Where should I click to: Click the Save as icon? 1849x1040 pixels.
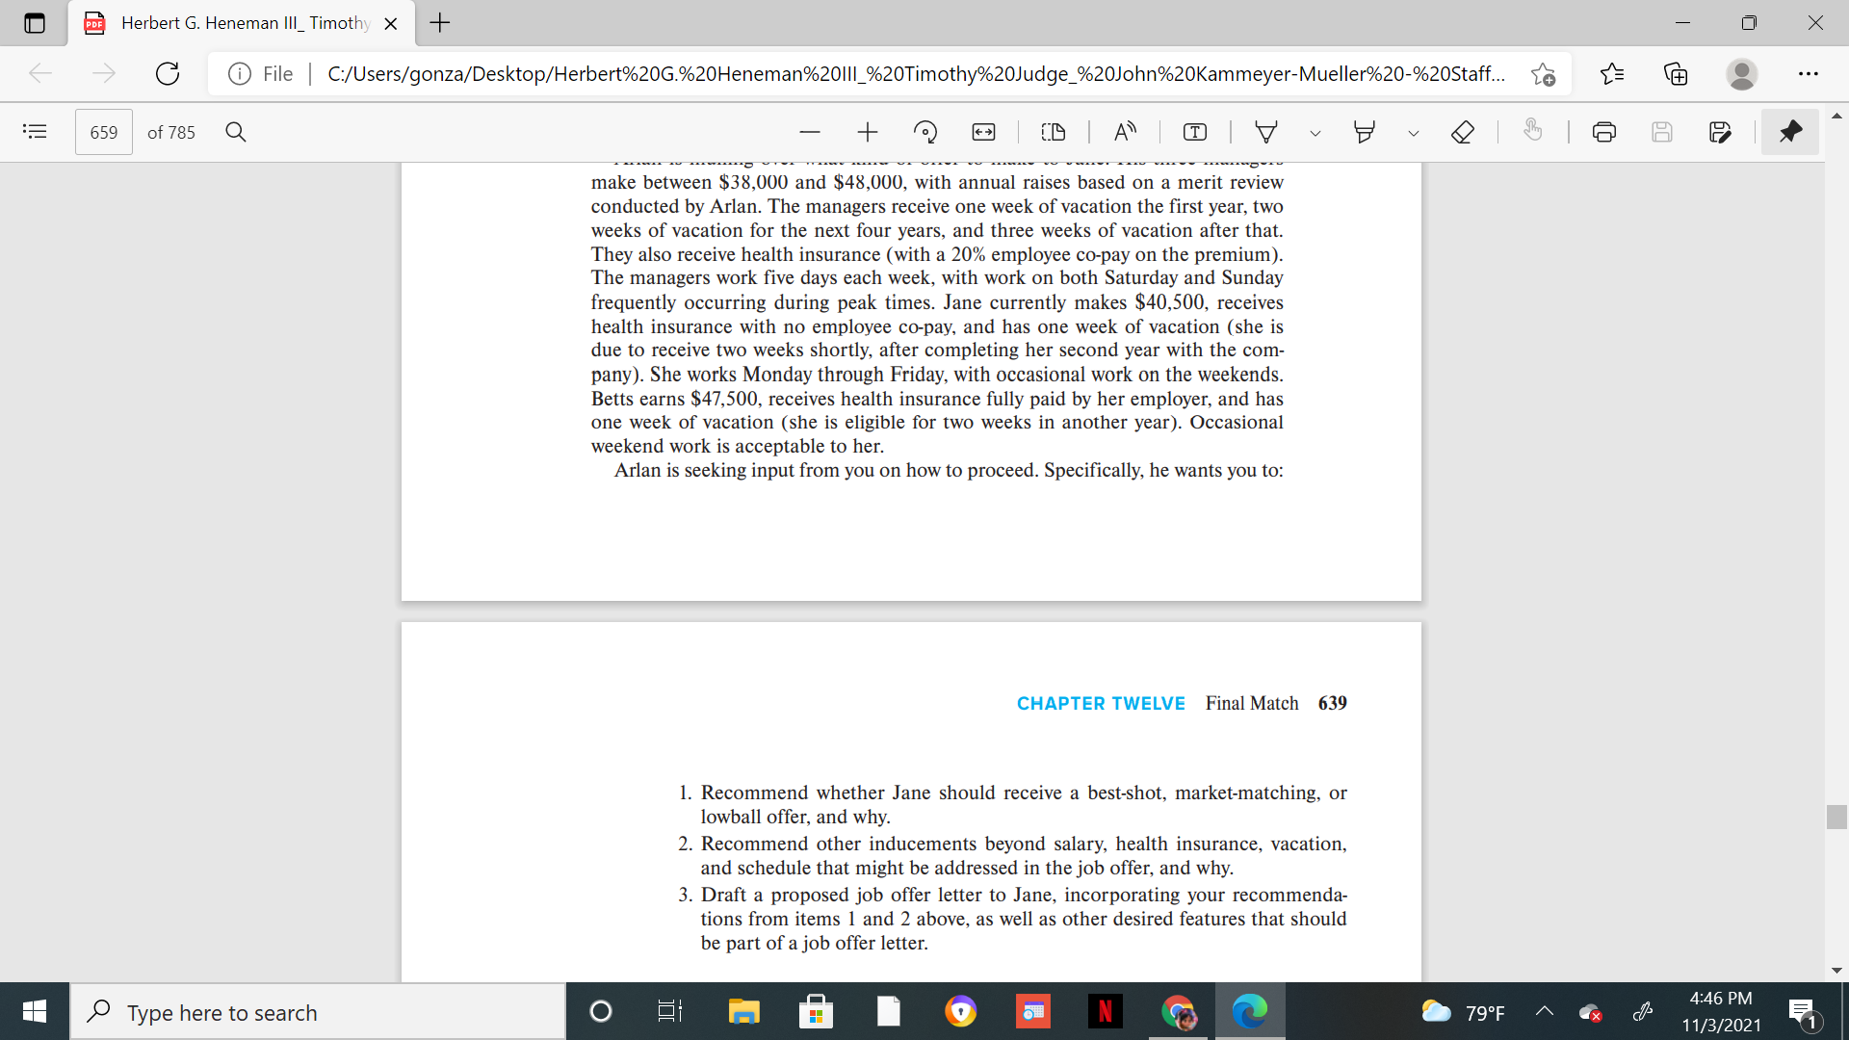(x=1720, y=132)
